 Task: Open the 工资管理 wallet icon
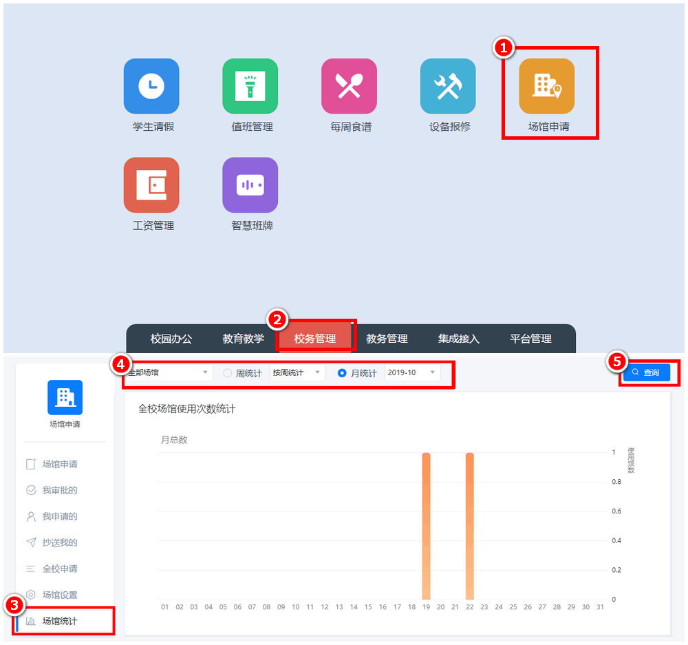(151, 185)
